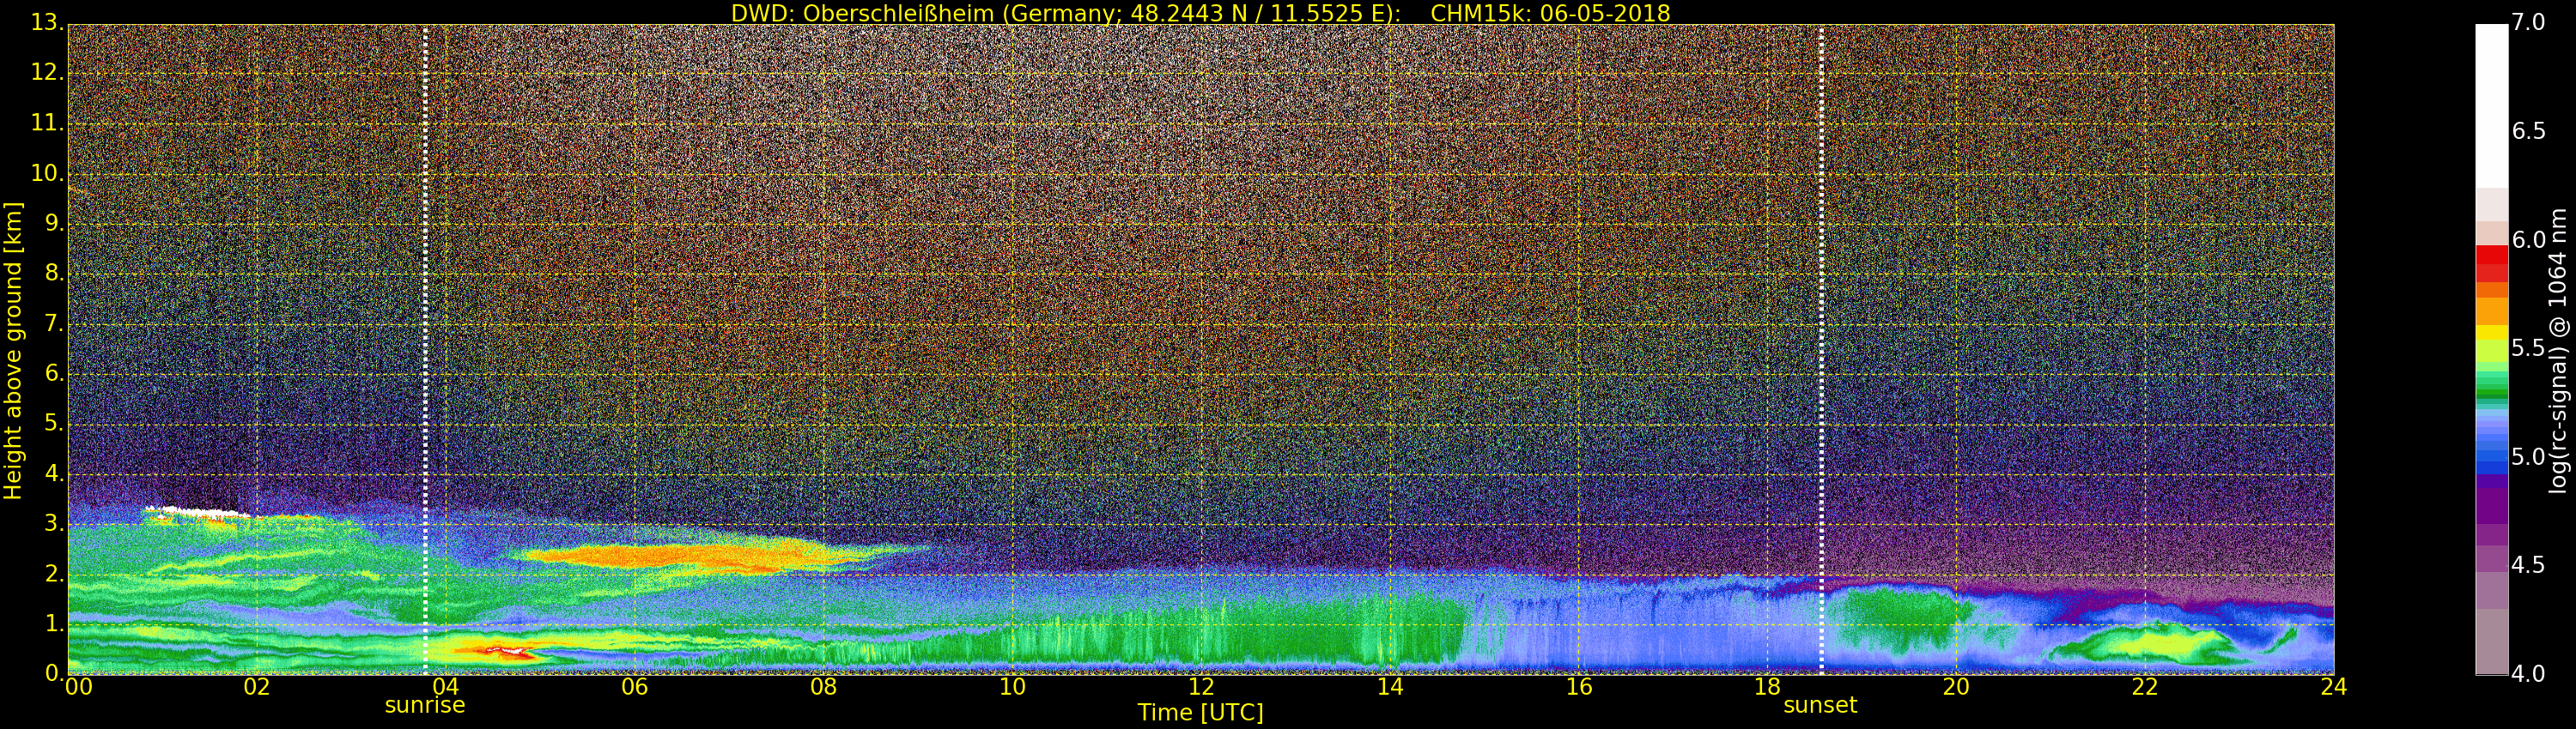Screen dimensions: 2576x729
Task: Click height-axis tick label '7.'
Action: tap(54, 322)
